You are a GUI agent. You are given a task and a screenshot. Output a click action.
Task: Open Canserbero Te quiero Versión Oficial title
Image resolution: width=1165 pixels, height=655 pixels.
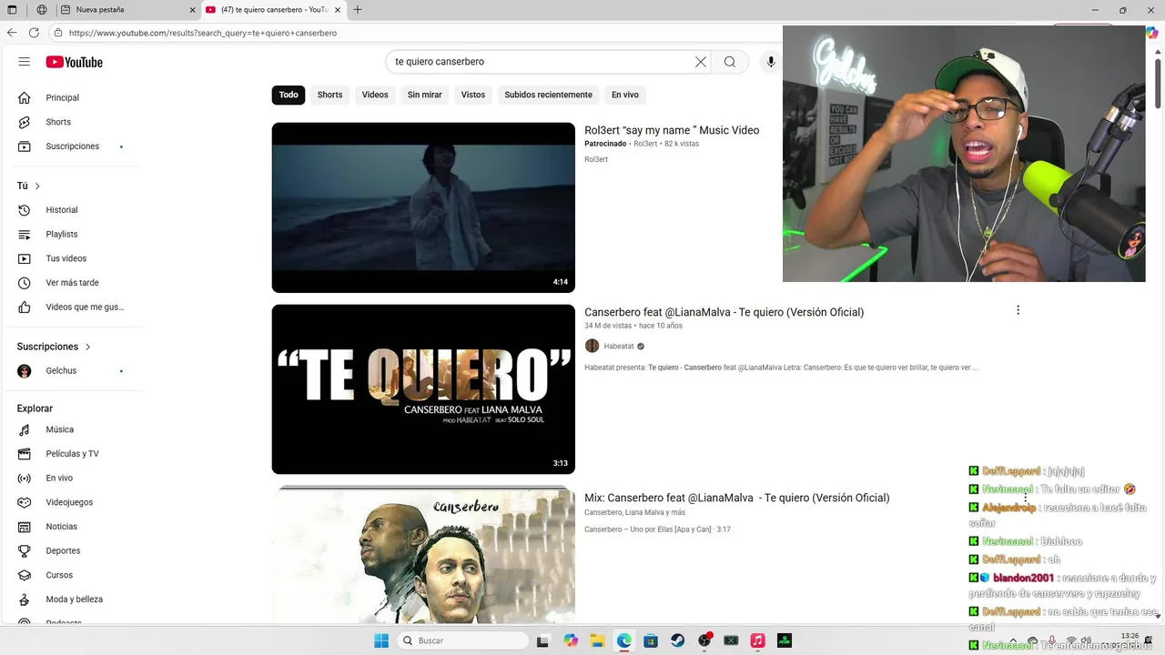724,312
